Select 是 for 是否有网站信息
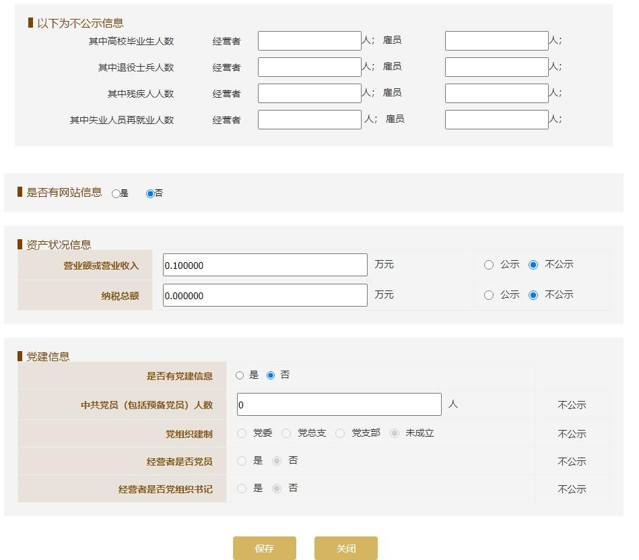Image resolution: width=639 pixels, height=560 pixels. point(116,194)
